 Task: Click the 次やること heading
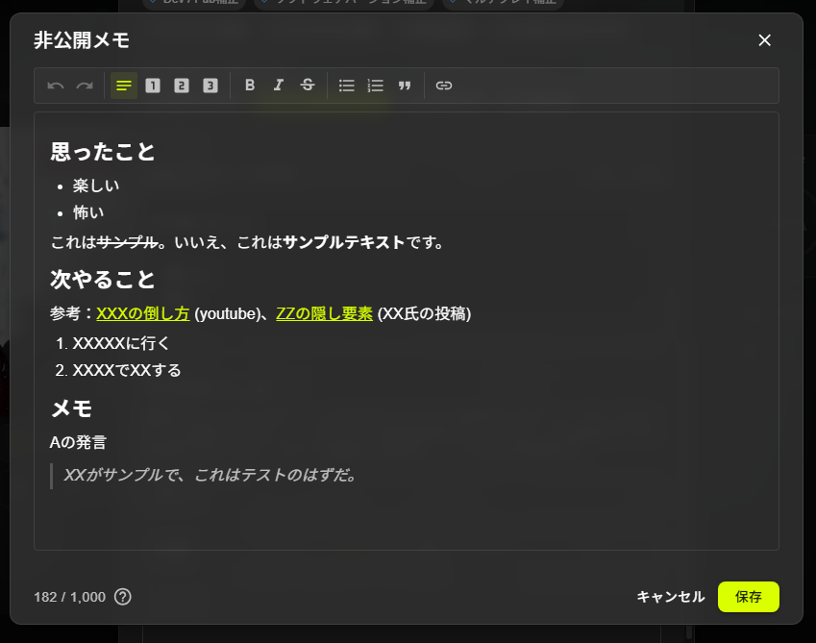coord(103,280)
